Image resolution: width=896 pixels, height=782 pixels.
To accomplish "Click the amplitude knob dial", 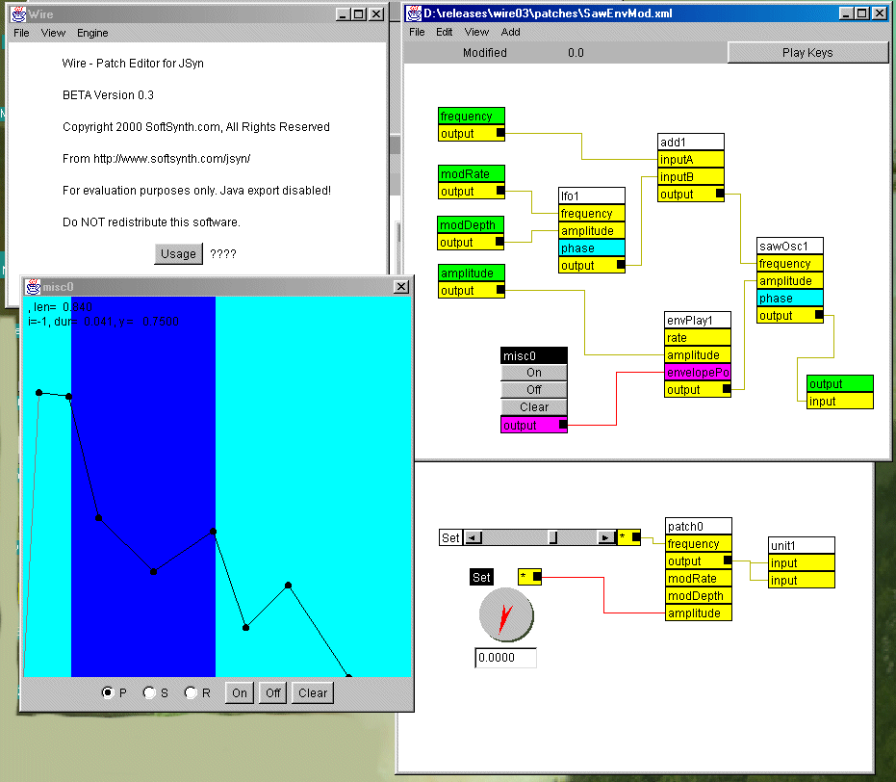I will pos(505,617).
